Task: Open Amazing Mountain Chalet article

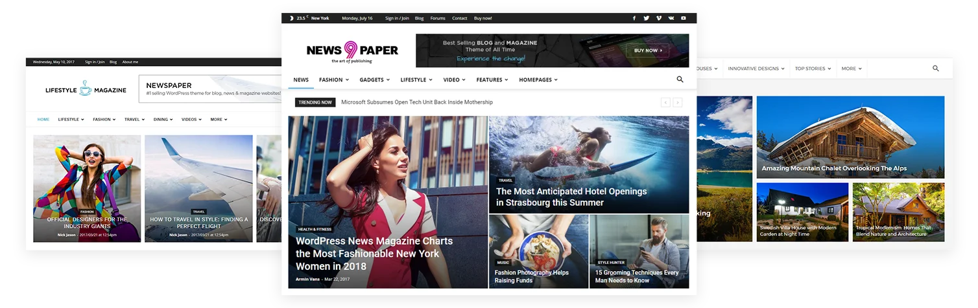Action: pos(834,168)
